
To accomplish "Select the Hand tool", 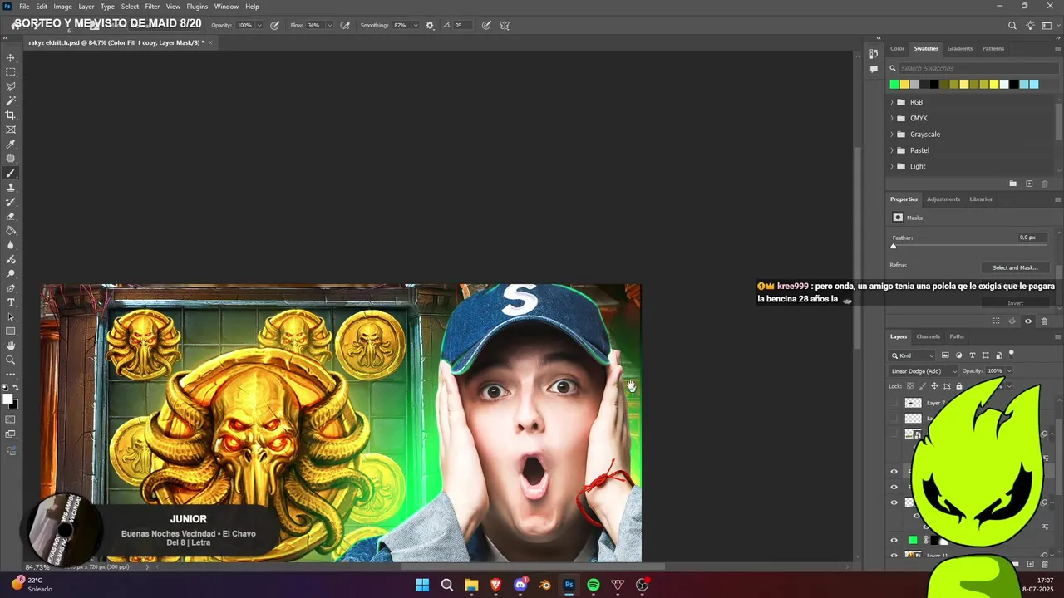I will point(11,346).
